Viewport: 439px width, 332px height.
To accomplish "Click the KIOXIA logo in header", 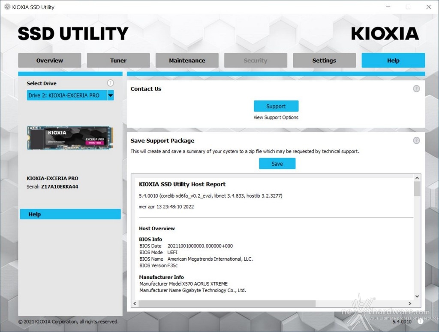I will [385, 34].
